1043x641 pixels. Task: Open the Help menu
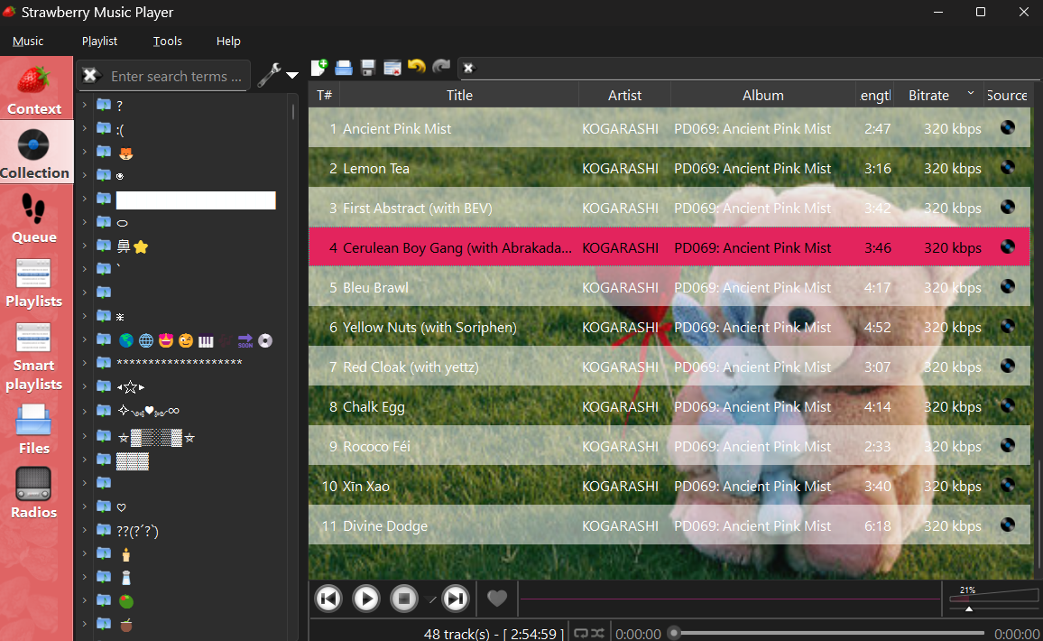[228, 42]
